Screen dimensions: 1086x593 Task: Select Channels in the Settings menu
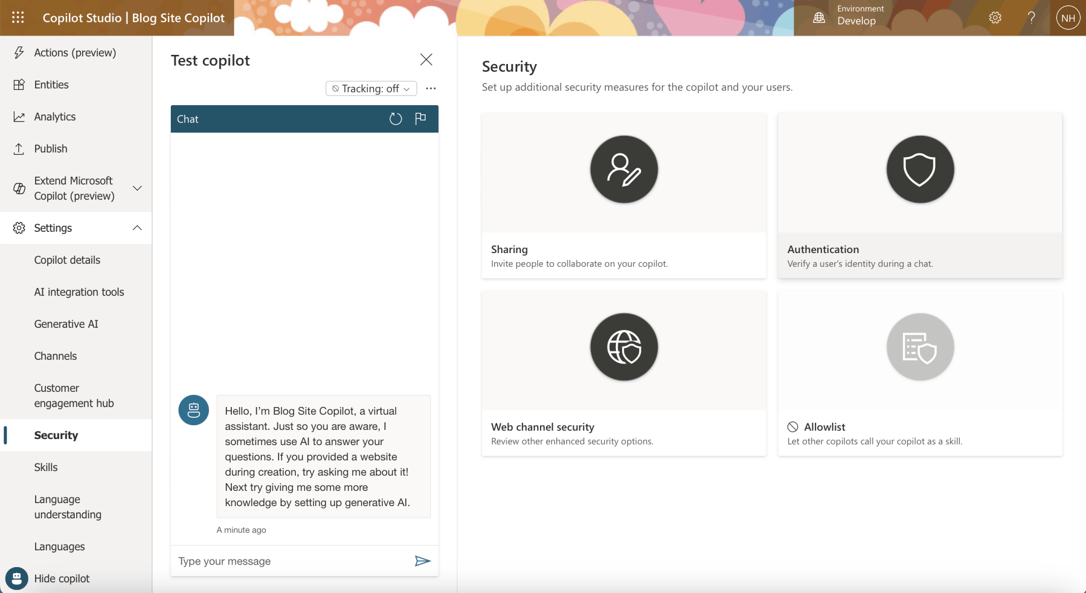coord(55,356)
